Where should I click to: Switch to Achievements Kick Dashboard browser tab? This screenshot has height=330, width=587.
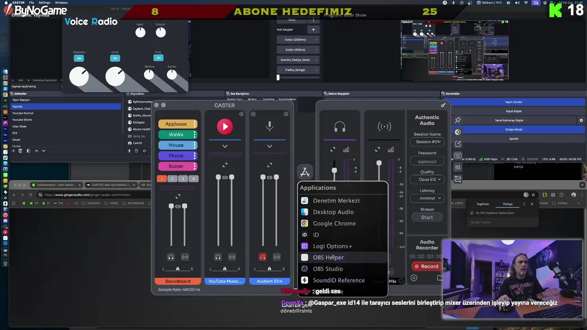coord(56,185)
